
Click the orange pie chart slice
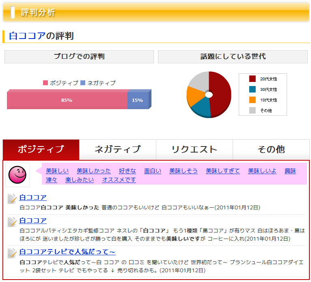[x=195, y=96]
